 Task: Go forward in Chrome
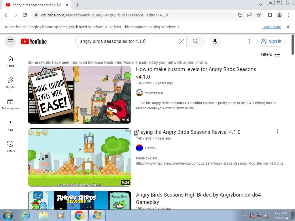click(16, 15)
